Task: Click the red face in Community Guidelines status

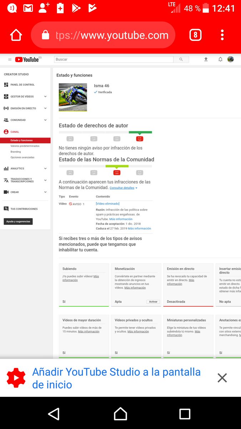Action: coord(117,173)
